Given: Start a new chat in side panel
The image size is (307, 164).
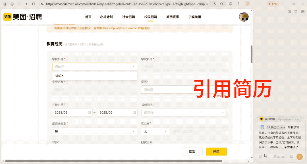Looking at the screenshot, I should 289,12.
